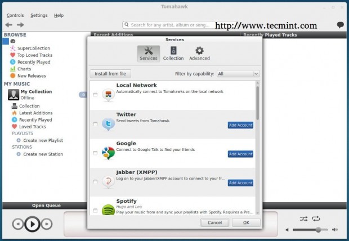Toggle repeat mode icon
The height and width of the screenshot is (241, 349).
click(316, 218)
